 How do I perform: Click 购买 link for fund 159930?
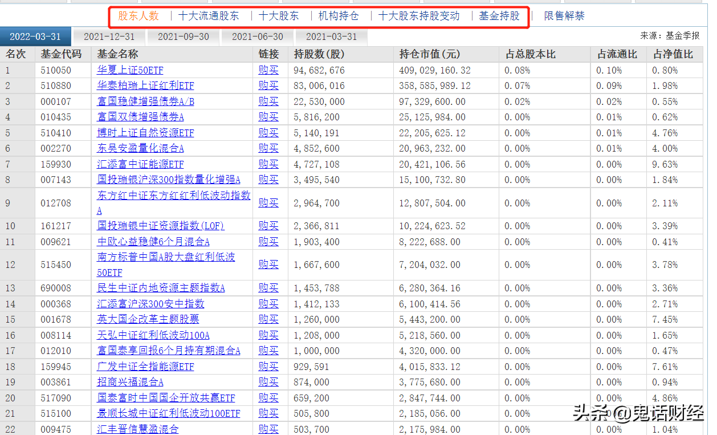[268, 164]
